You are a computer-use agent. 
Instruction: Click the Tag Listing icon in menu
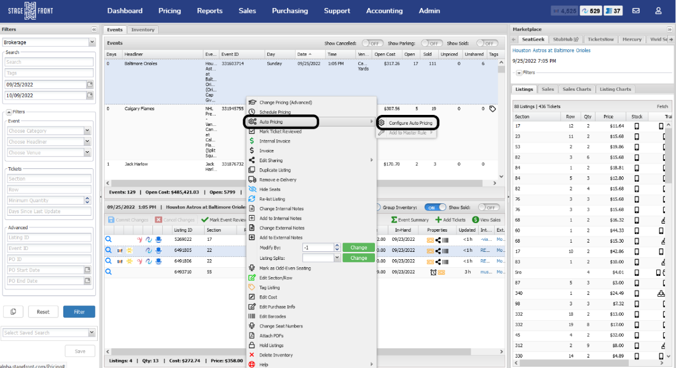252,288
